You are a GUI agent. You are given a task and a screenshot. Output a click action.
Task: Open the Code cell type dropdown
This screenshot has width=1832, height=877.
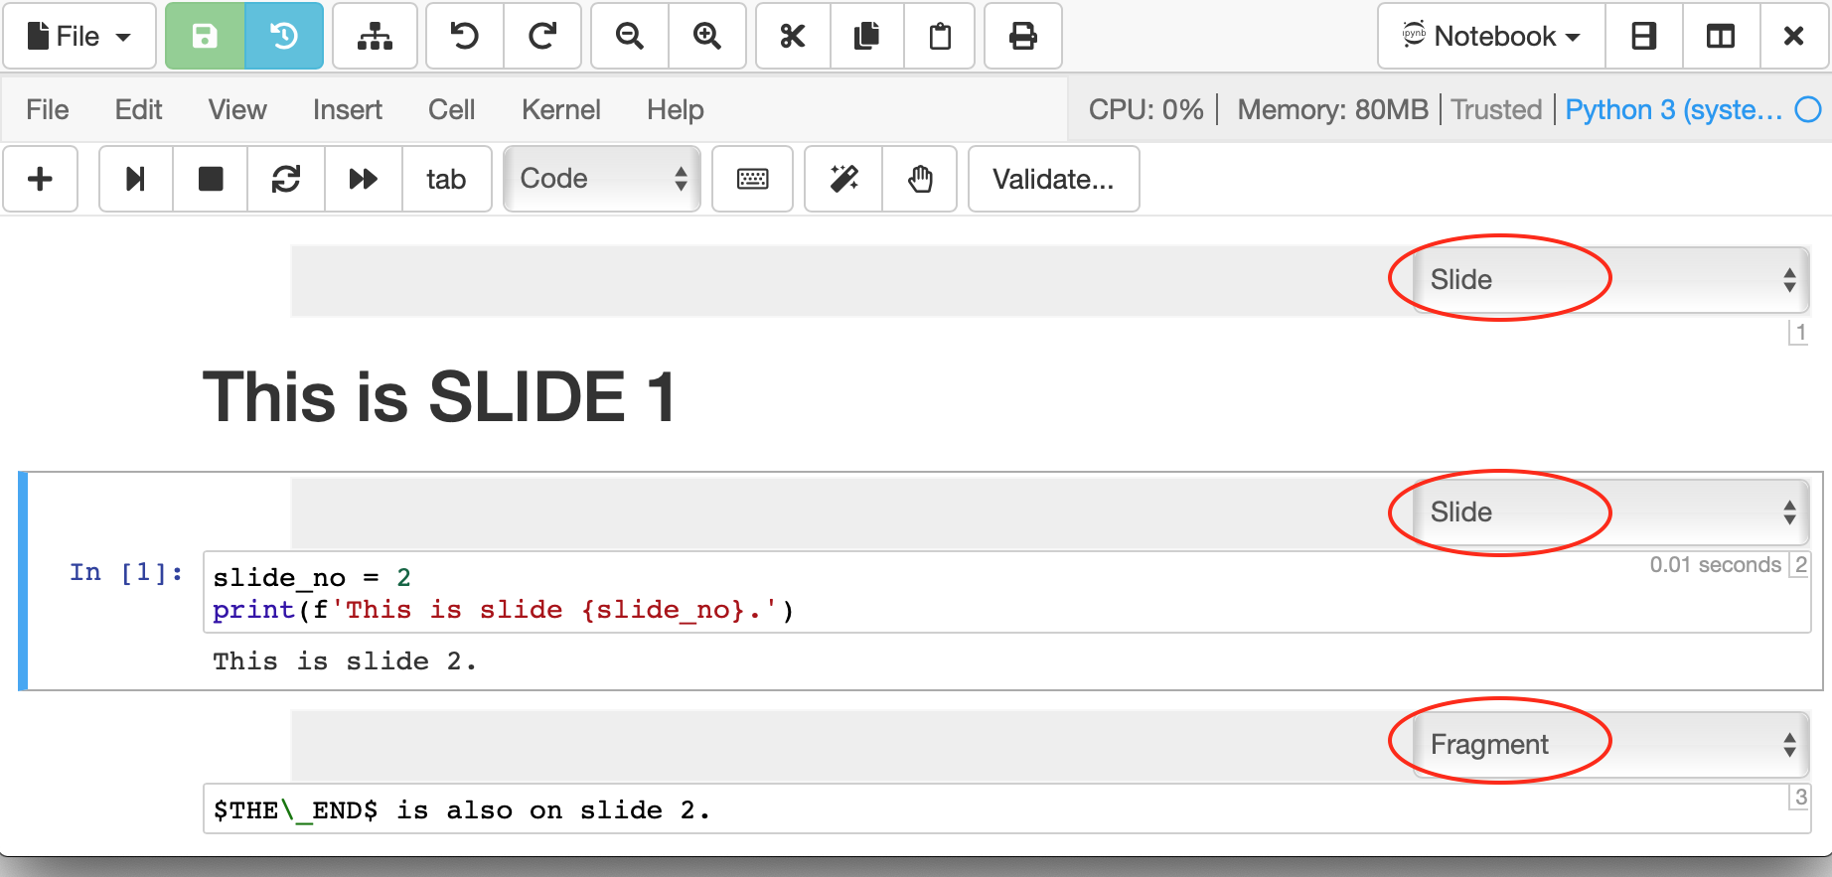click(x=602, y=180)
